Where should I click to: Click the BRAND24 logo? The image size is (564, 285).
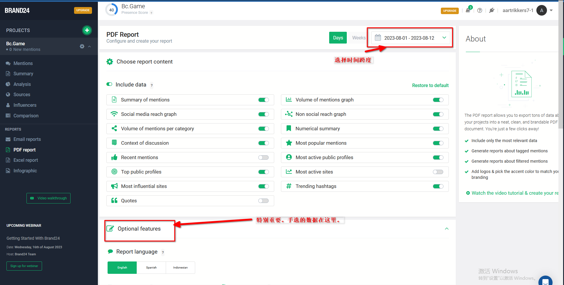tap(17, 11)
